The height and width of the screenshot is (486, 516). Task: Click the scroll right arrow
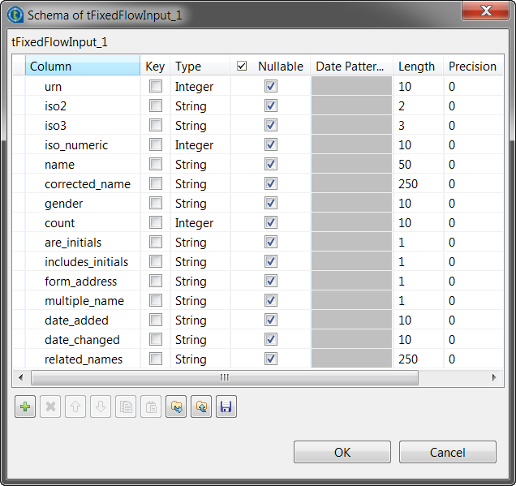coord(494,377)
